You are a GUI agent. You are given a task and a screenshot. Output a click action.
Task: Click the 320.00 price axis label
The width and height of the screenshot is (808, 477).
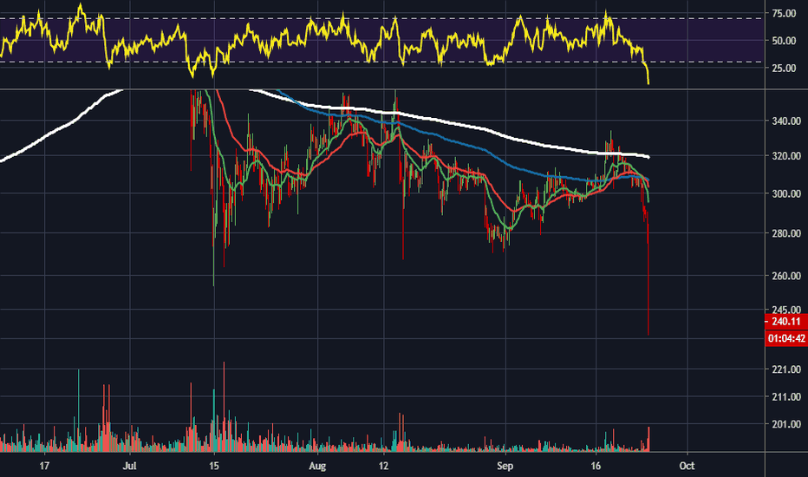(786, 156)
